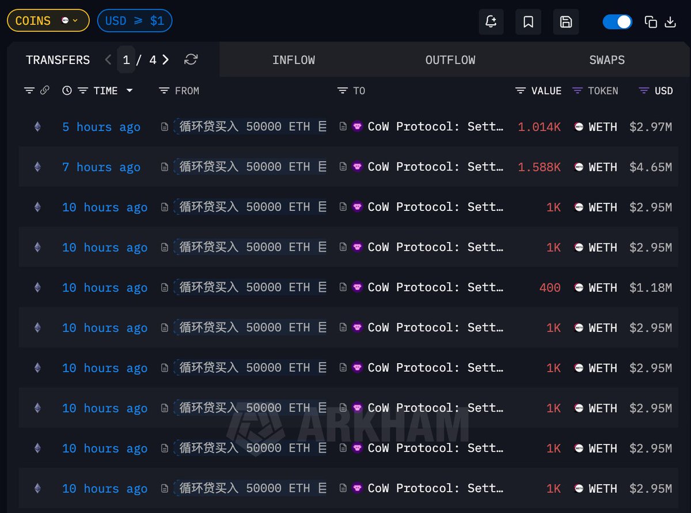
Task: Click the $1.18M USD amount
Action: coord(650,288)
